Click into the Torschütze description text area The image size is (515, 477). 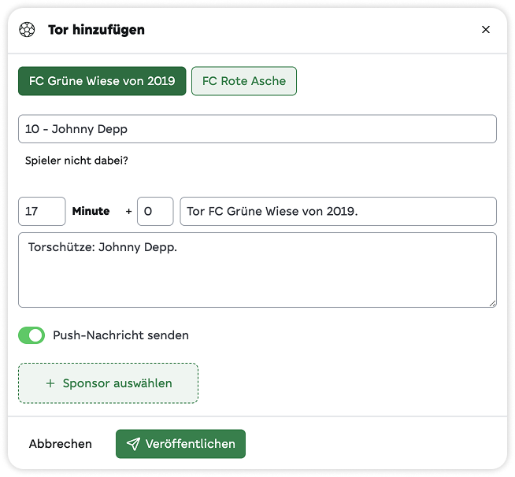coord(257,269)
